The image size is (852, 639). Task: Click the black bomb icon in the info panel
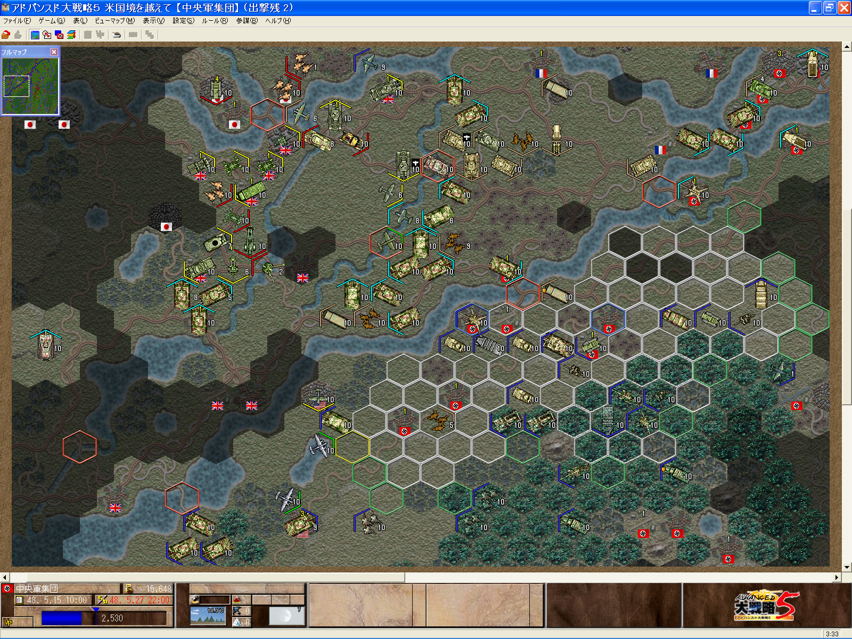click(x=195, y=600)
